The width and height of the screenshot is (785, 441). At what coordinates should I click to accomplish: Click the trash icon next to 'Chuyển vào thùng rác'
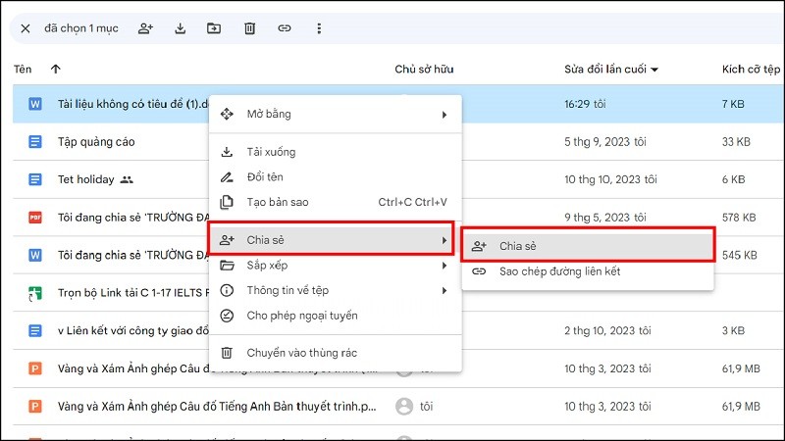click(227, 353)
